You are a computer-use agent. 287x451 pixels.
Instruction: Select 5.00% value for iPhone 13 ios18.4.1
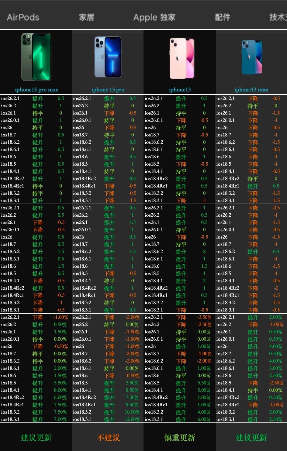pyautogui.click(x=204, y=390)
